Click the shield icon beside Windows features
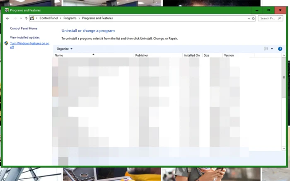Image resolution: width=290 pixels, height=181 pixels. point(6,43)
